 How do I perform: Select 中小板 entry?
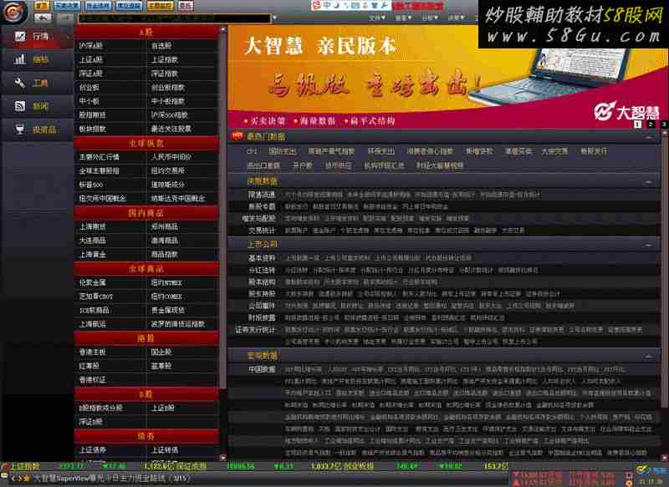tap(89, 101)
